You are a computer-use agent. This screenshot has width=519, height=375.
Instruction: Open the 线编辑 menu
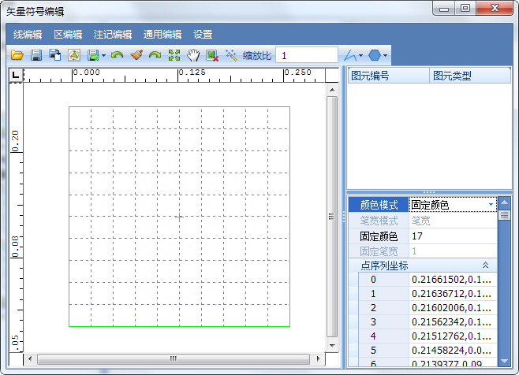pyautogui.click(x=28, y=35)
